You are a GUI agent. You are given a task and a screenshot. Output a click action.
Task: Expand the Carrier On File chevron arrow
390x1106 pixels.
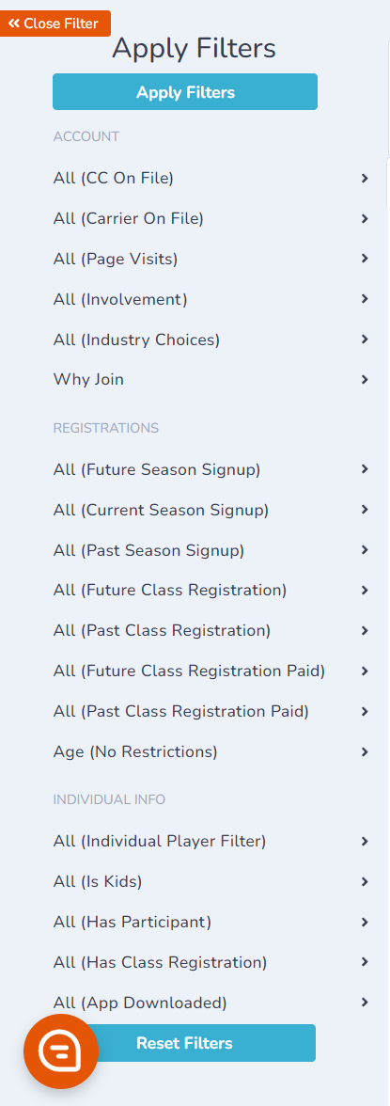click(x=365, y=218)
